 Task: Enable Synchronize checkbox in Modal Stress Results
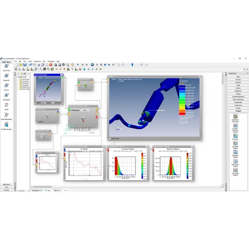54,103
